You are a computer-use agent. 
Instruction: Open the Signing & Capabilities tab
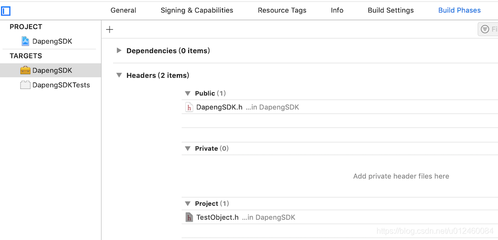coord(197,10)
